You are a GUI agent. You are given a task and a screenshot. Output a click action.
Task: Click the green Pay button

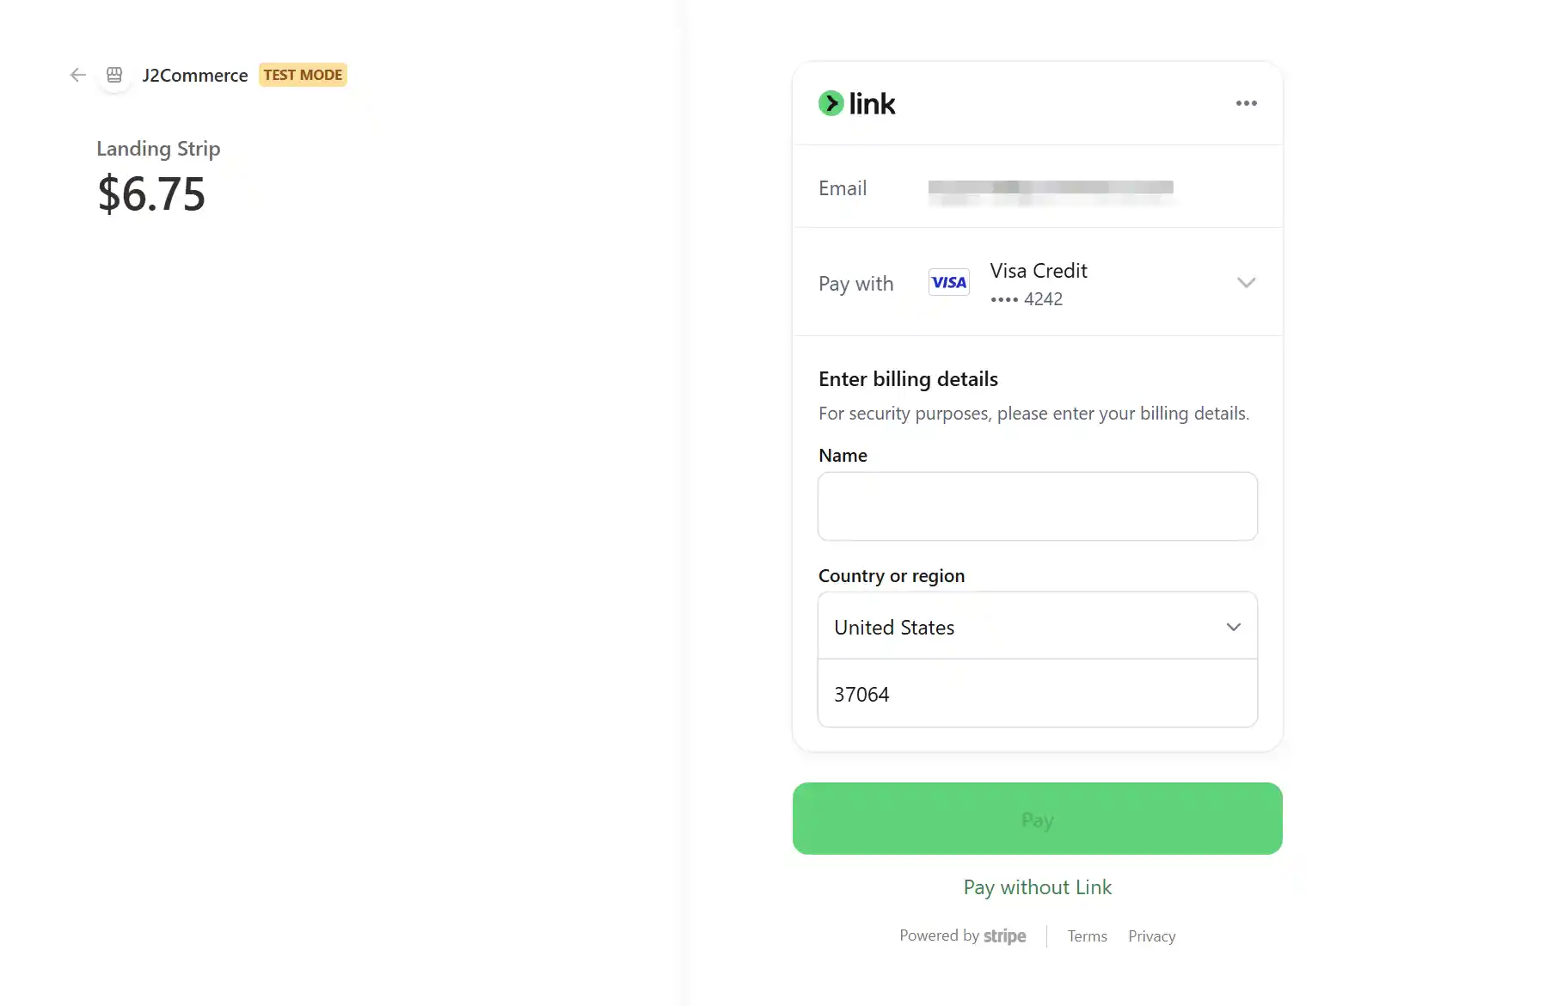click(x=1038, y=819)
